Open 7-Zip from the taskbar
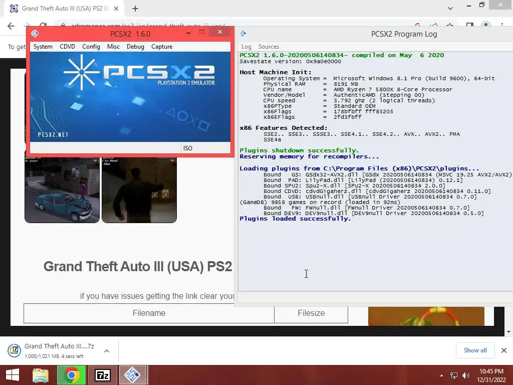The image size is (513, 385). coord(102,375)
